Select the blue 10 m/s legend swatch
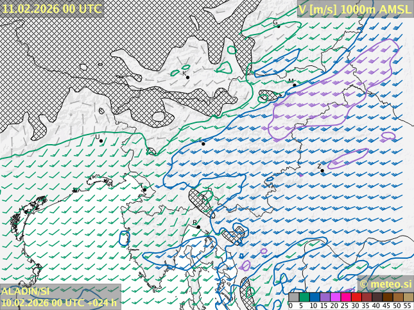 315,297
